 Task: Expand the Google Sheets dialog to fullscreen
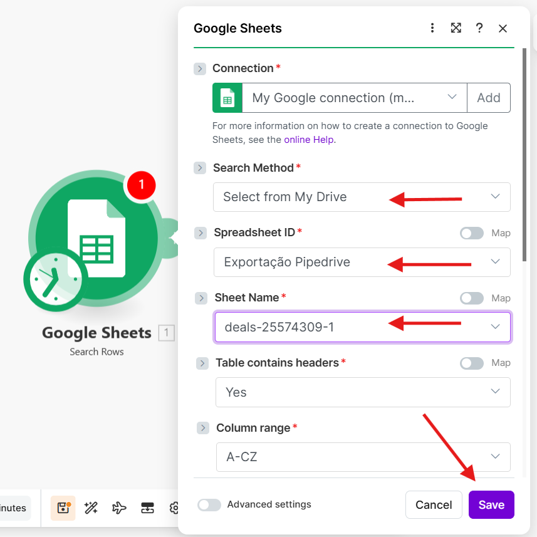pos(456,28)
